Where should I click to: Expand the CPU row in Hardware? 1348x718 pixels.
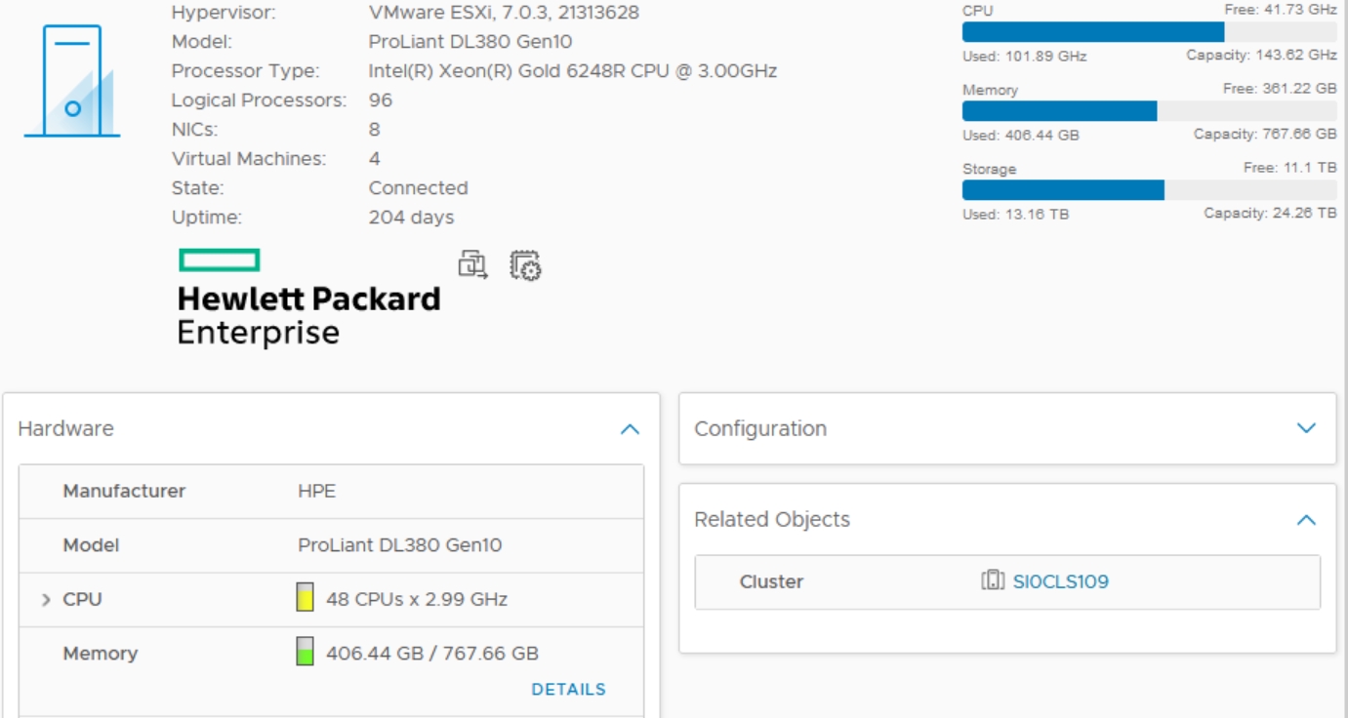[x=46, y=600]
